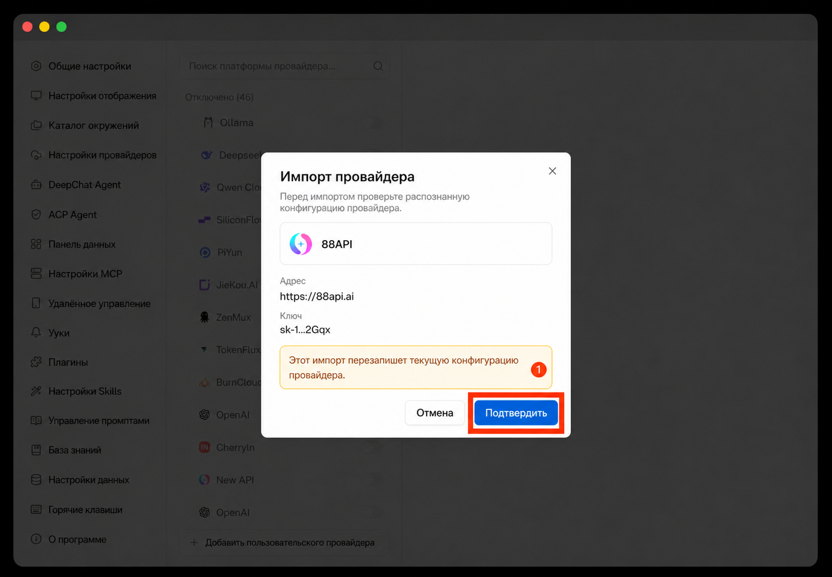The height and width of the screenshot is (577, 832).
Task: Select the BurnCloud provider icon
Action: click(x=205, y=382)
